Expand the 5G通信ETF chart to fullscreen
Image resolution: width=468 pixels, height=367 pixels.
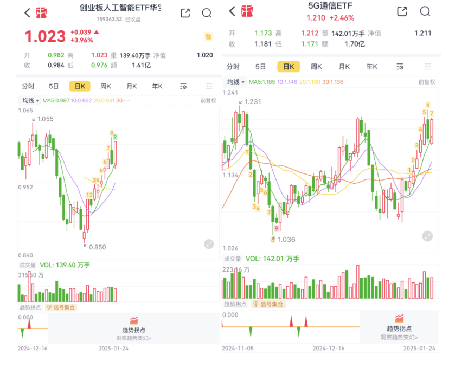coord(427,236)
